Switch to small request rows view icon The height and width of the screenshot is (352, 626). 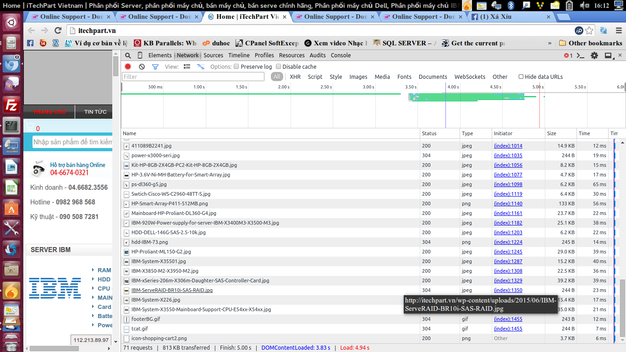(200, 66)
